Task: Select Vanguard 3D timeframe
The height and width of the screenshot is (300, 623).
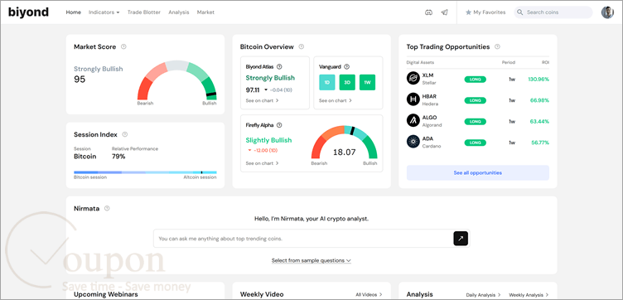Action: tap(347, 82)
